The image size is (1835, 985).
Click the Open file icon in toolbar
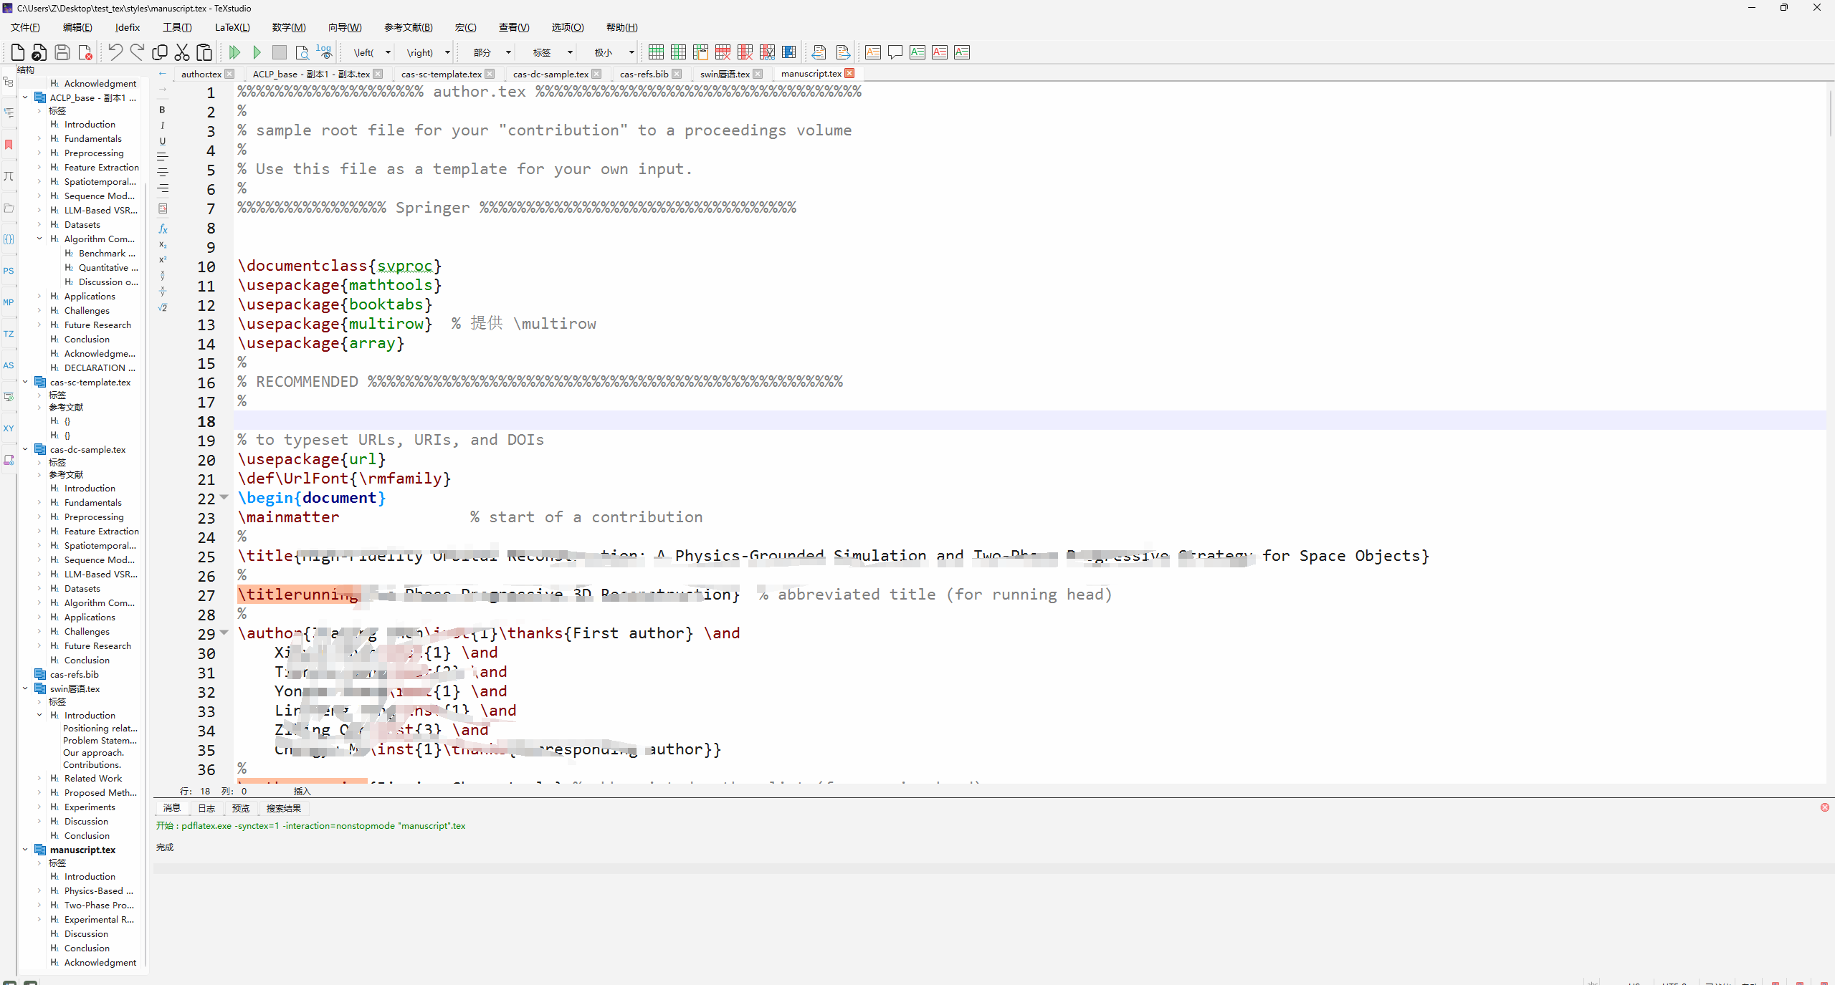click(39, 52)
